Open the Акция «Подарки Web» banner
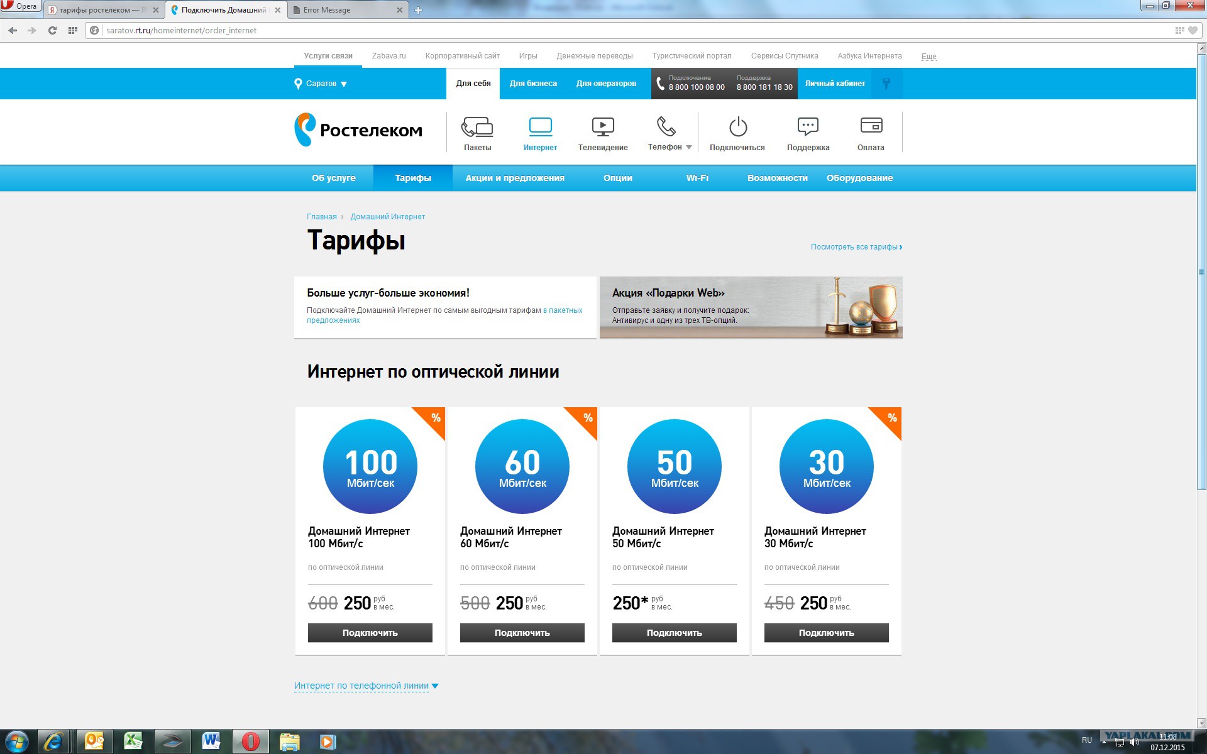The width and height of the screenshot is (1207, 754). [x=751, y=307]
